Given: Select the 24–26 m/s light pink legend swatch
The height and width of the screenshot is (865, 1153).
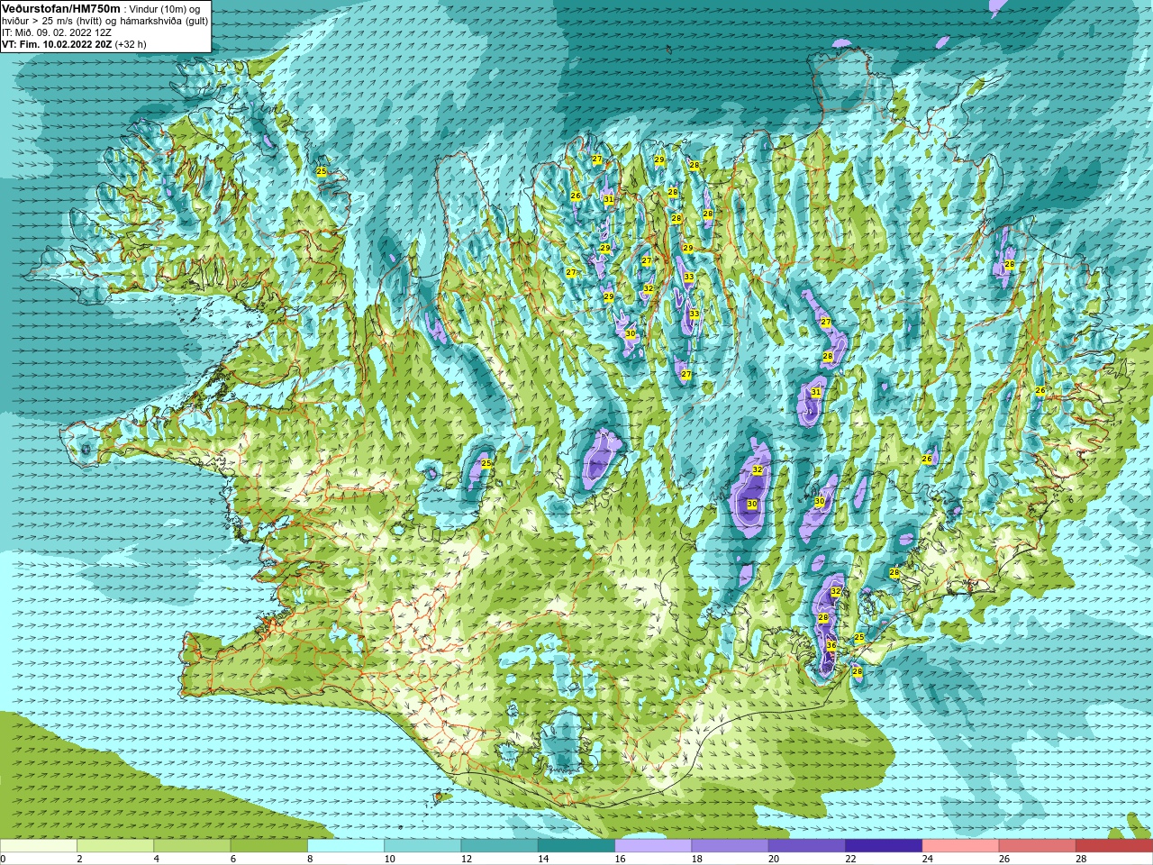Looking at the screenshot, I should coord(961,846).
